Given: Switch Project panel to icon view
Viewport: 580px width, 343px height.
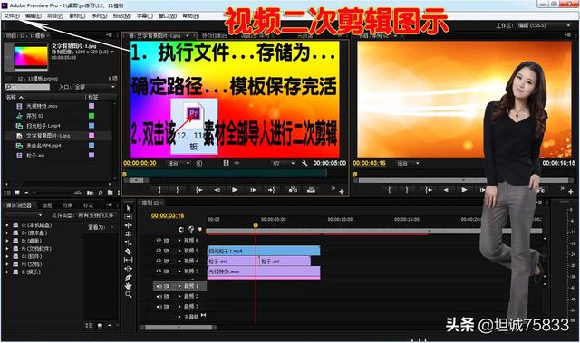Looking at the screenshot, I should [17, 193].
